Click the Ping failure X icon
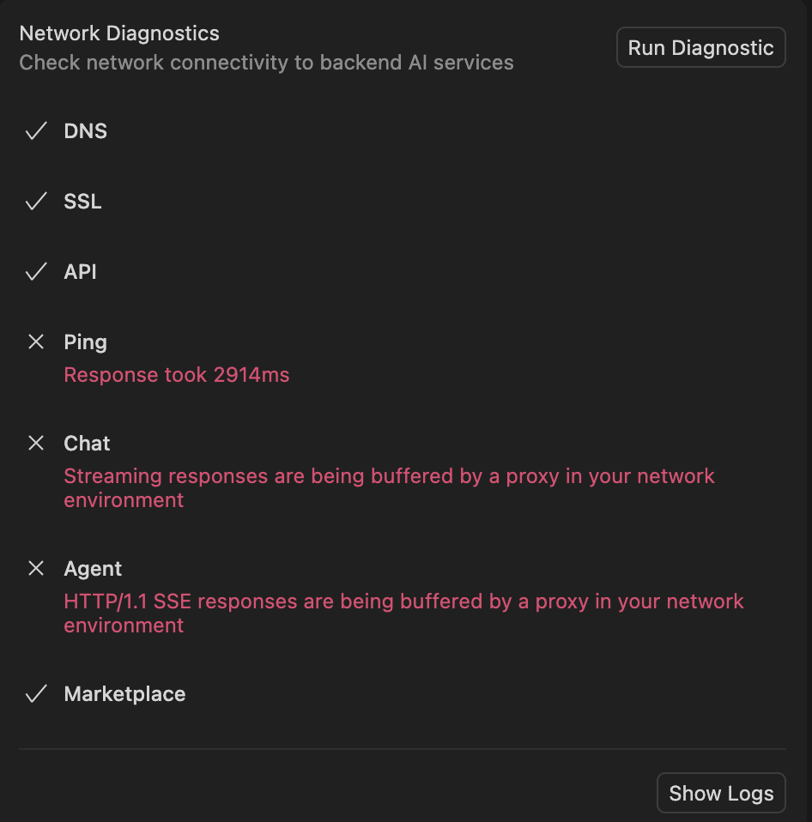This screenshot has height=822, width=812. [x=36, y=342]
